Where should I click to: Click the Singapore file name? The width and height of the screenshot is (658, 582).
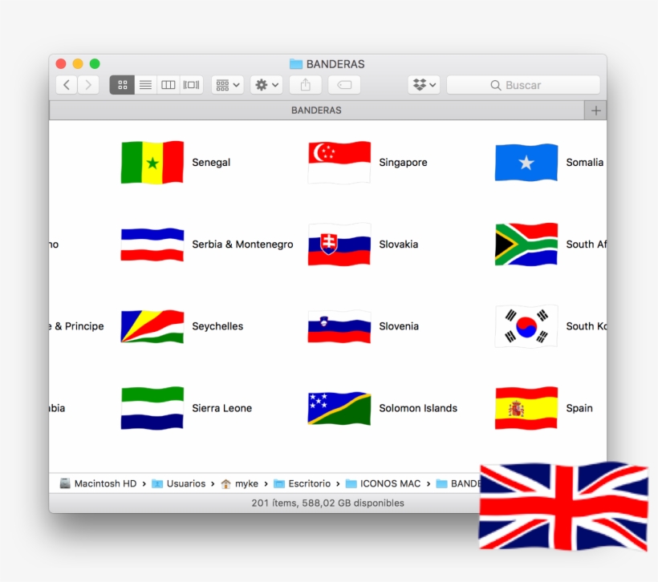point(403,163)
